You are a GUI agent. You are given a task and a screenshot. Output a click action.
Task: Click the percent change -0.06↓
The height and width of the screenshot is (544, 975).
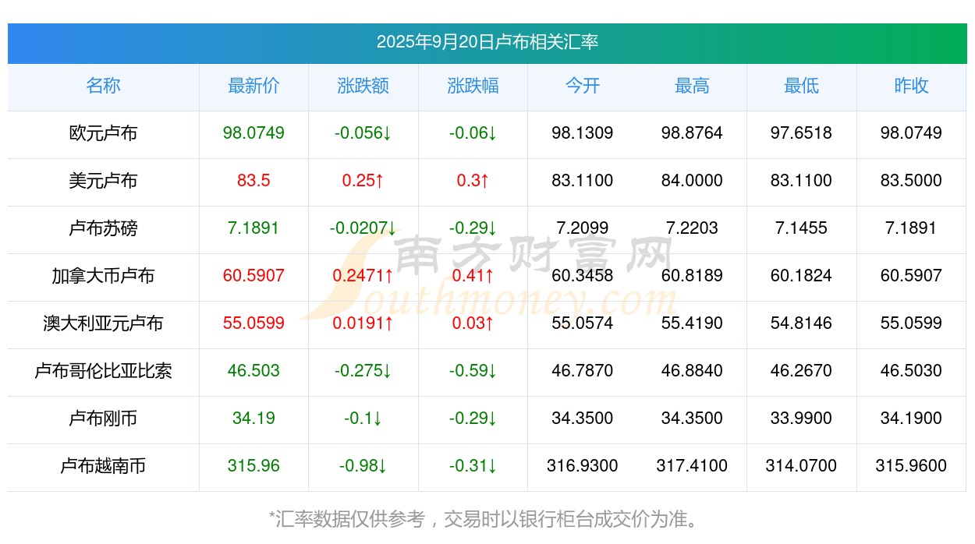[x=473, y=133]
